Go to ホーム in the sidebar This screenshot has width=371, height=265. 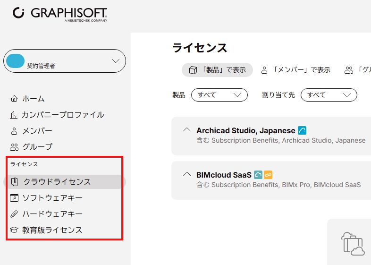point(34,99)
